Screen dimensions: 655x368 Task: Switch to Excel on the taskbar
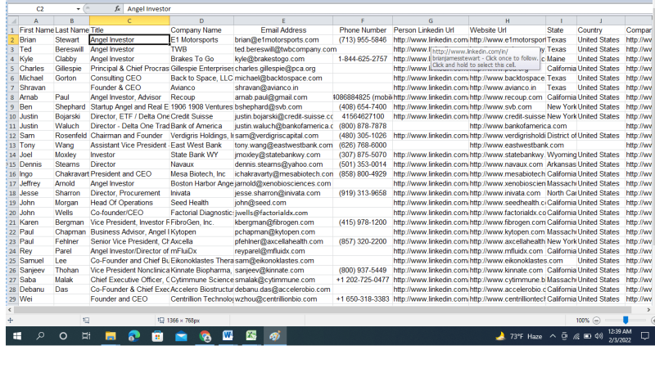point(251,336)
